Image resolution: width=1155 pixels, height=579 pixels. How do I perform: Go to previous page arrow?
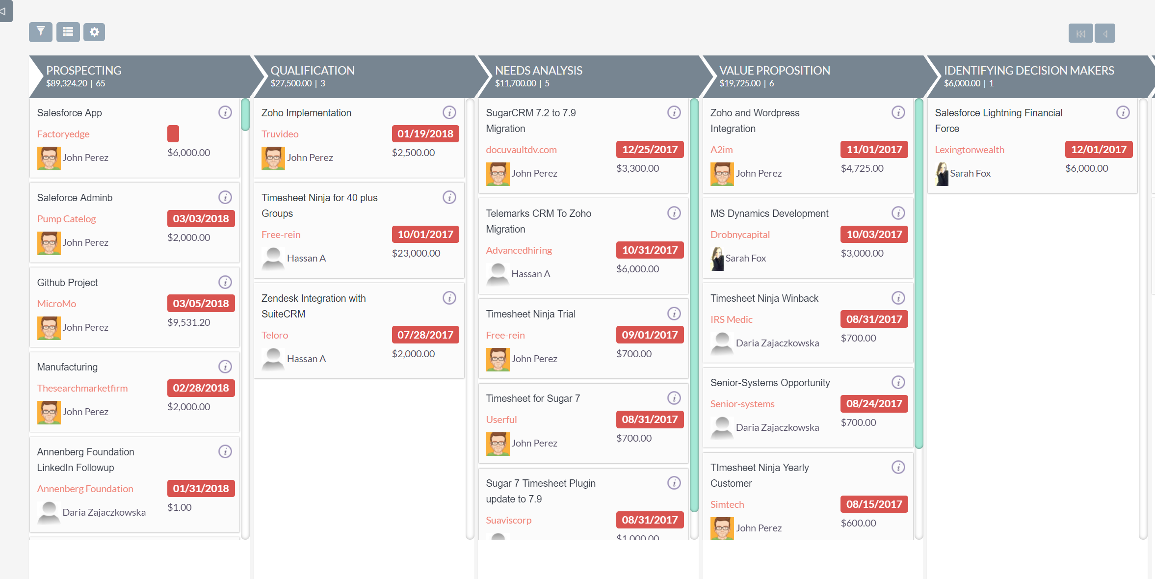pyautogui.click(x=1105, y=33)
